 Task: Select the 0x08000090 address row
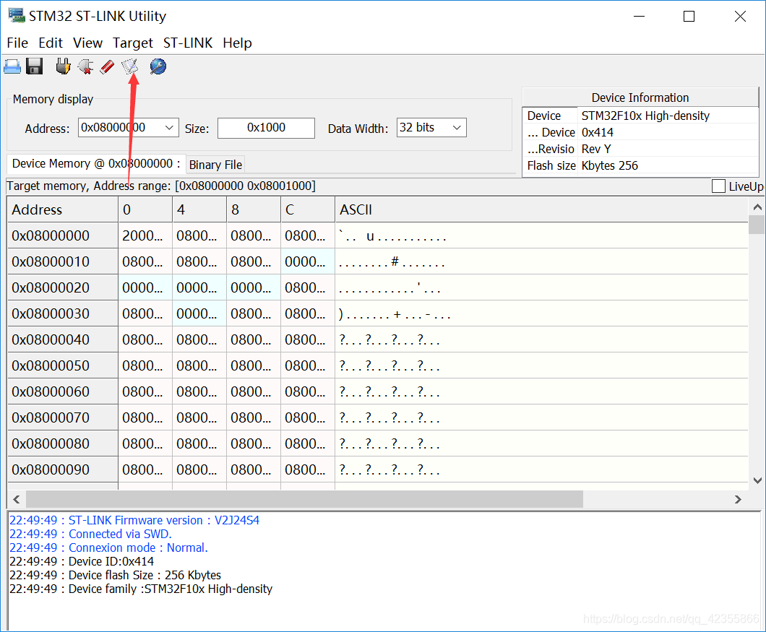(x=63, y=469)
